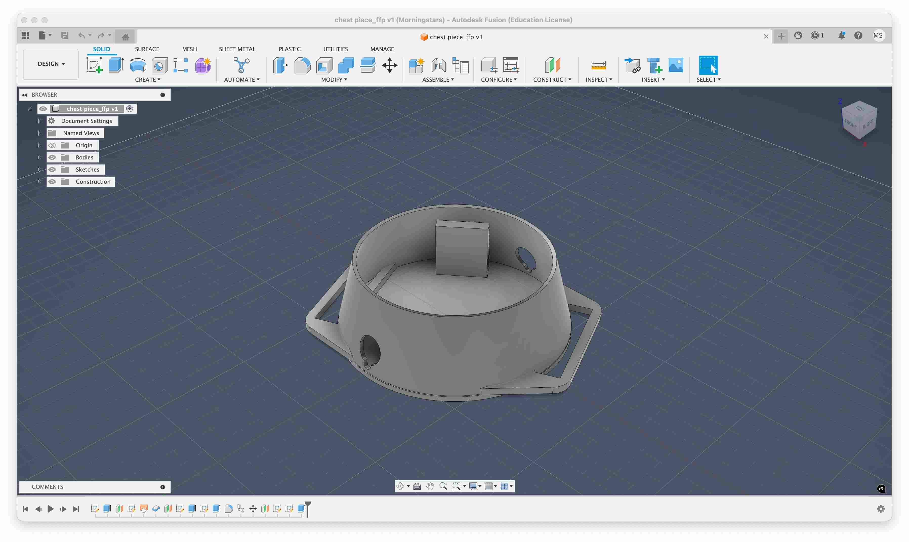
Task: Click the Insert Derive icon
Action: point(633,65)
